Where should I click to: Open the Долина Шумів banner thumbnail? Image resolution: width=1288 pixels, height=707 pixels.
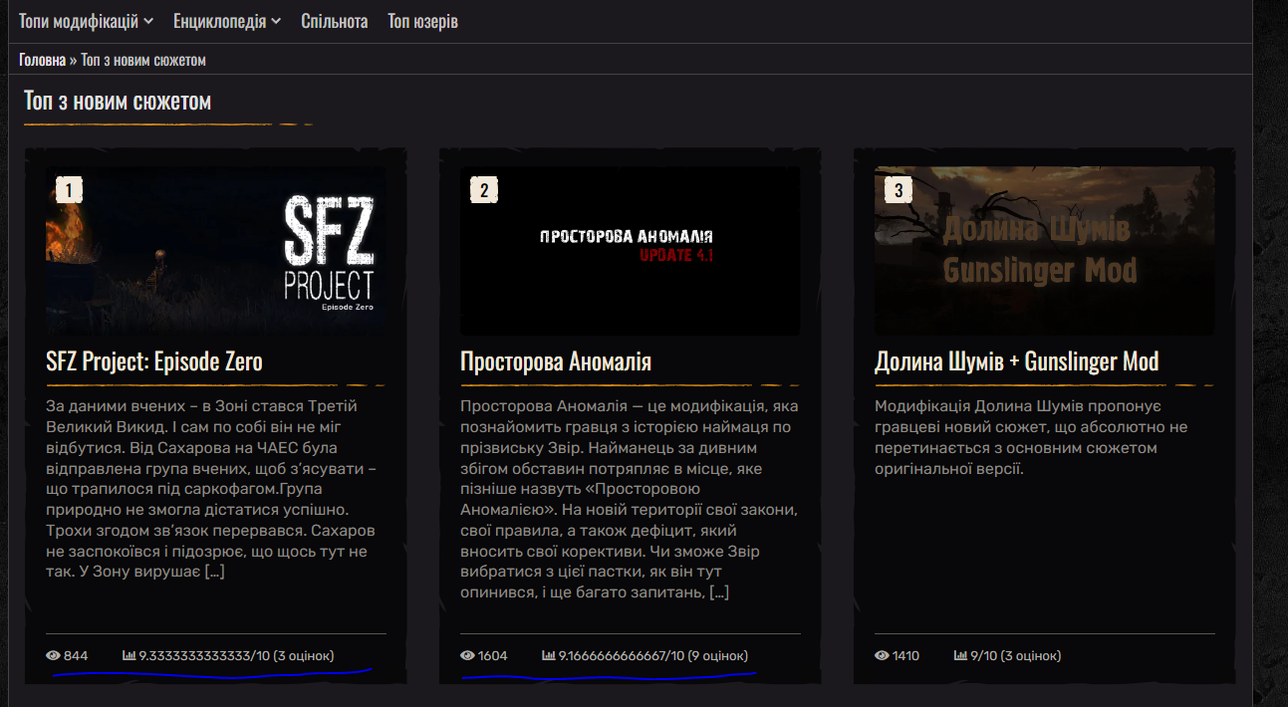click(x=1044, y=250)
